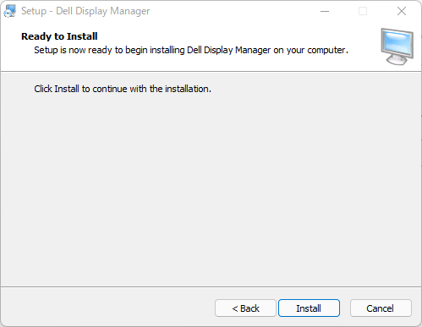The width and height of the screenshot is (422, 327).
Task: Click the 'Click Install to continue' instruction text
Action: [123, 89]
